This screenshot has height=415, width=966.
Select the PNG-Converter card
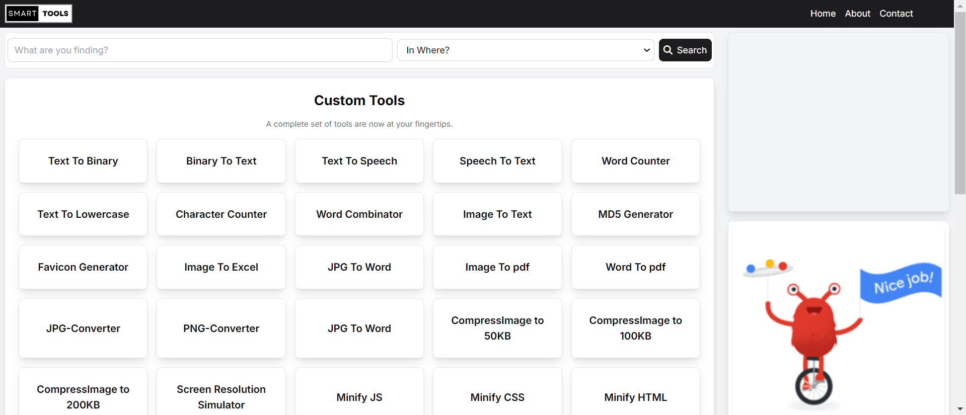click(221, 328)
